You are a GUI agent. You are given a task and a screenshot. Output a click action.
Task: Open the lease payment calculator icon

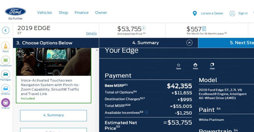(x=204, y=28)
